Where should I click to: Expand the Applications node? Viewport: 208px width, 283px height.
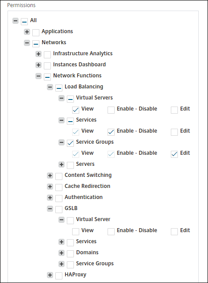pos(27,32)
